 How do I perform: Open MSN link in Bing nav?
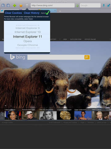pyautogui.click(x=65, y=39)
